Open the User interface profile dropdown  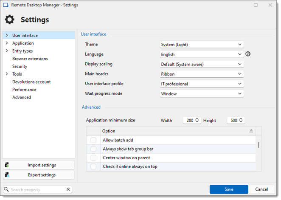click(x=202, y=84)
